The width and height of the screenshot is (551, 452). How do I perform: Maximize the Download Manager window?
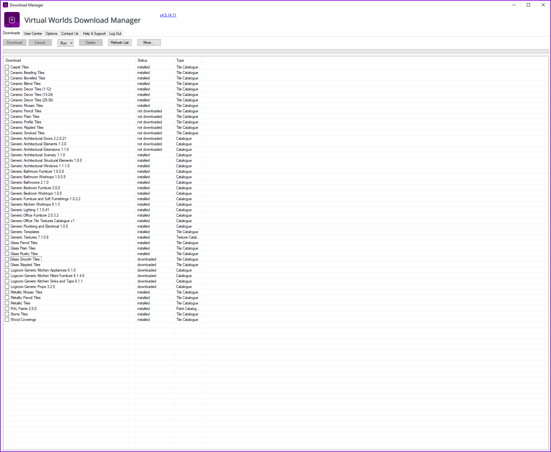(x=528, y=5)
